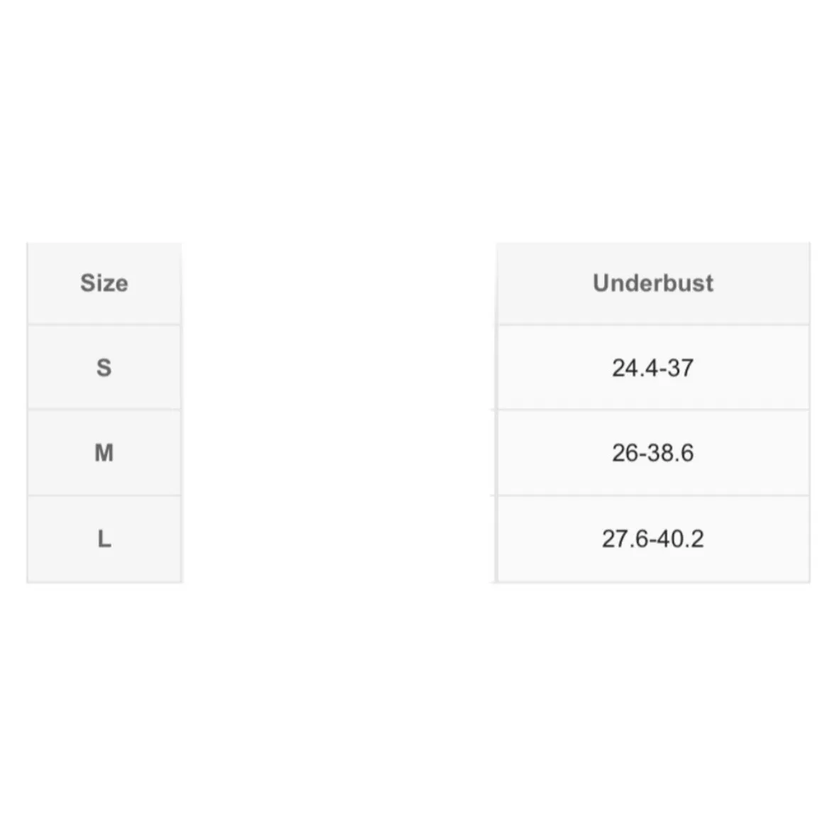Select the M size cell

coord(104,453)
